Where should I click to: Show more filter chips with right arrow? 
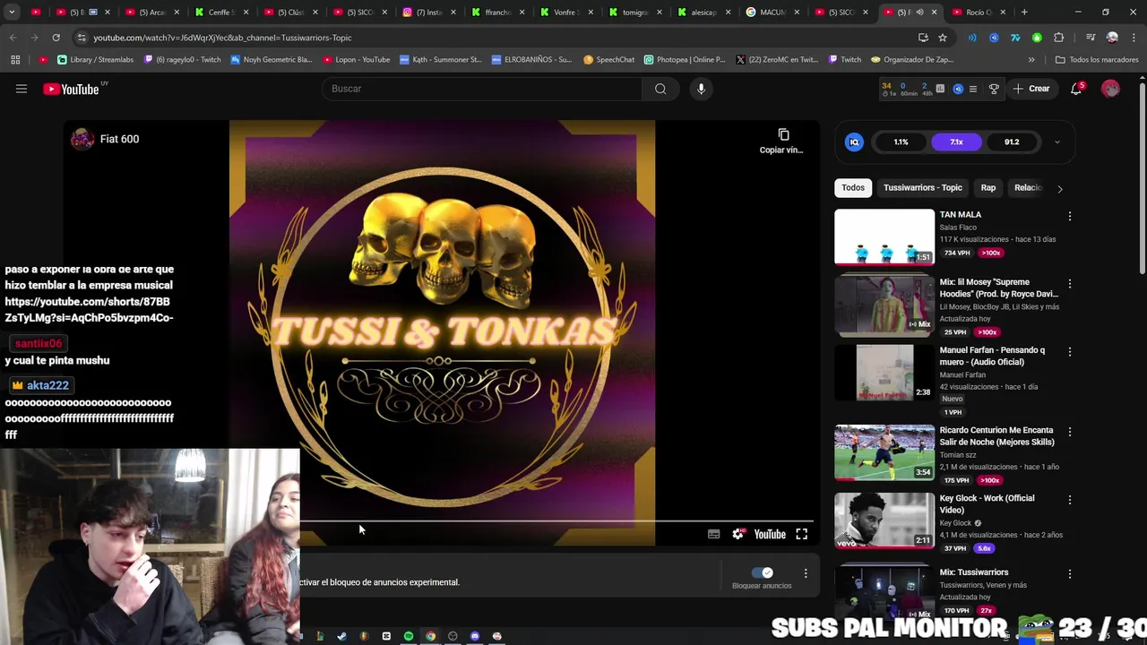[1060, 188]
